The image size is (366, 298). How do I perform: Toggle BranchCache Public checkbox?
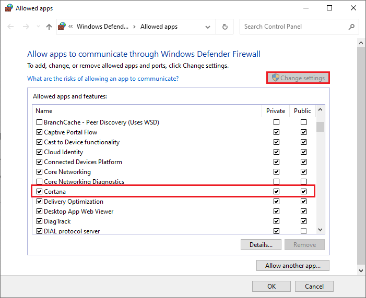pyautogui.click(x=303, y=122)
